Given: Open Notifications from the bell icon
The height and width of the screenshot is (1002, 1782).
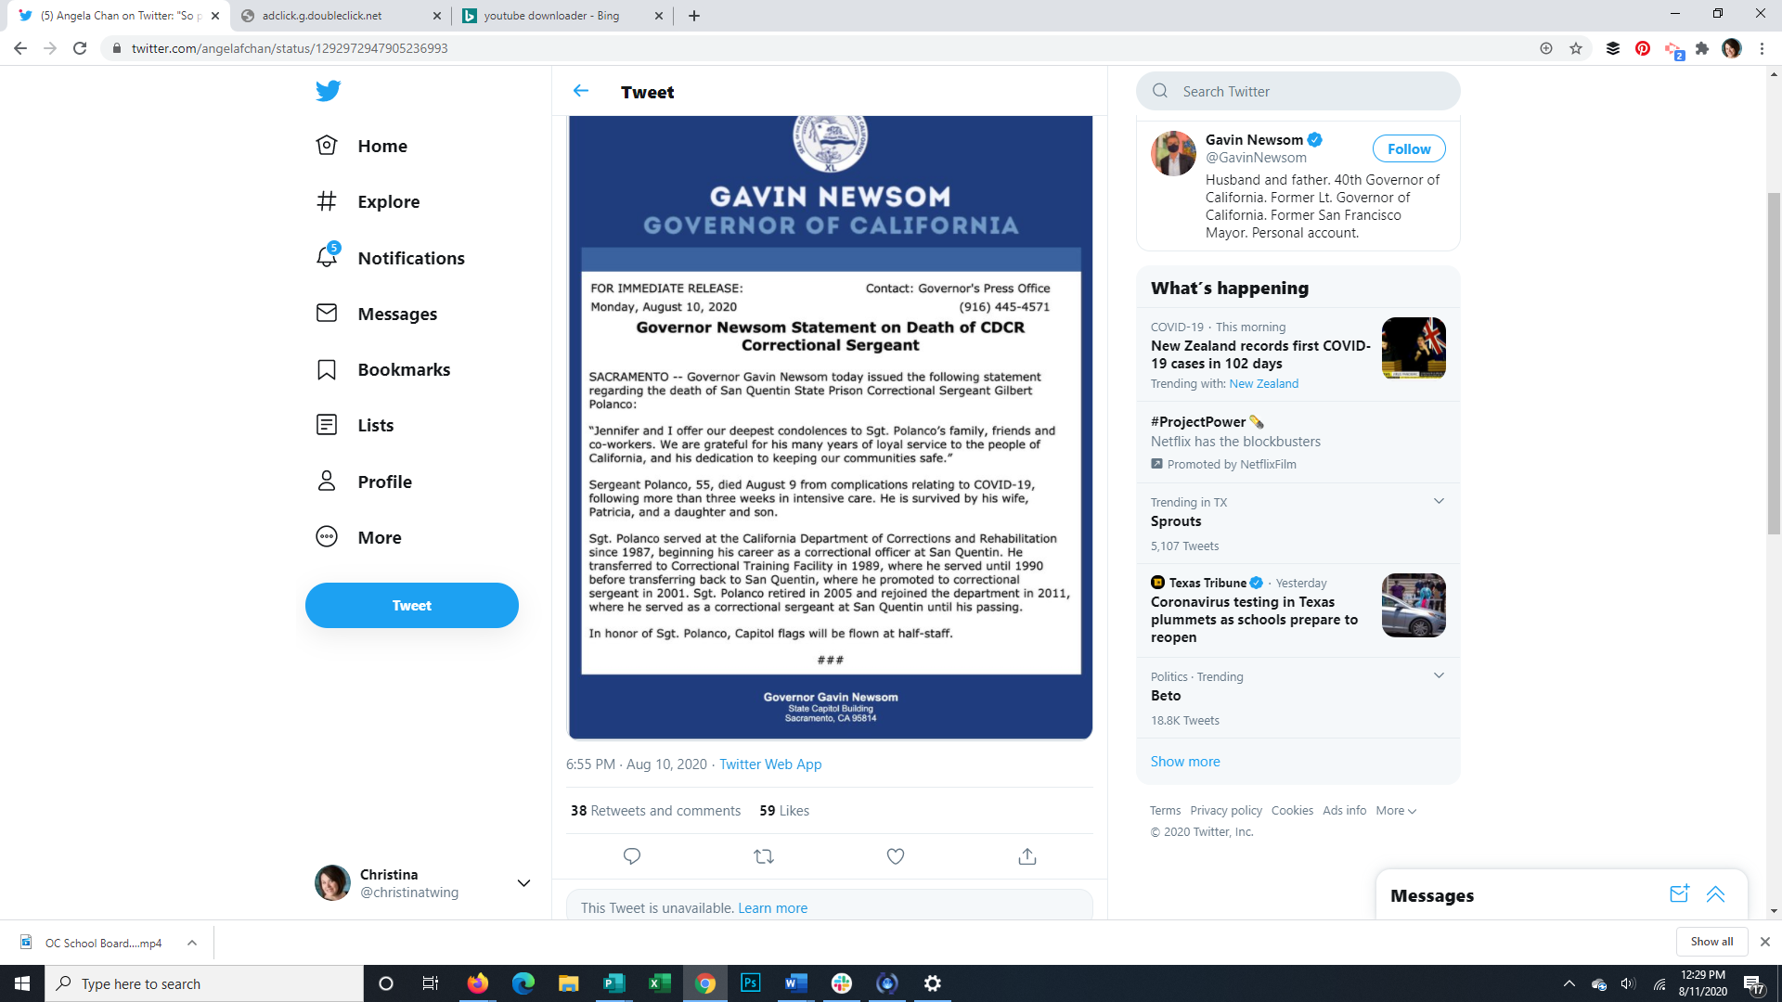Looking at the screenshot, I should coord(327,257).
